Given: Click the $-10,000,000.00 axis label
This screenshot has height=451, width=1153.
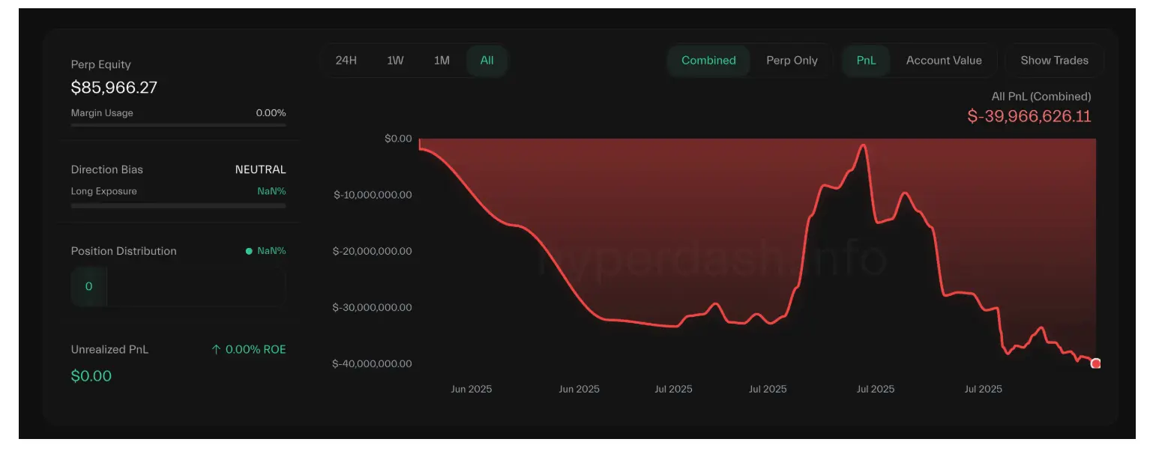Looking at the screenshot, I should click(373, 195).
